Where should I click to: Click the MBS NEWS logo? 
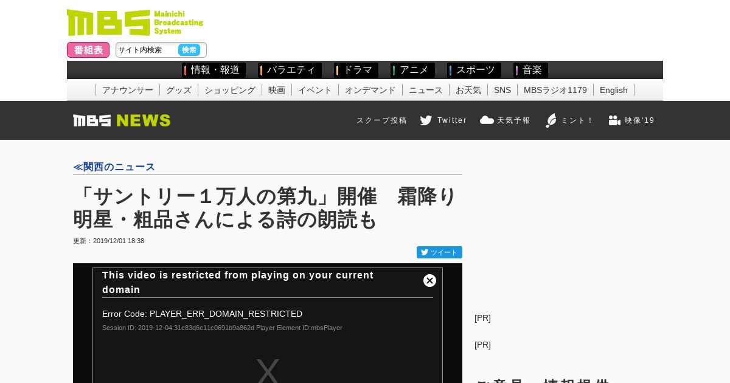122,120
